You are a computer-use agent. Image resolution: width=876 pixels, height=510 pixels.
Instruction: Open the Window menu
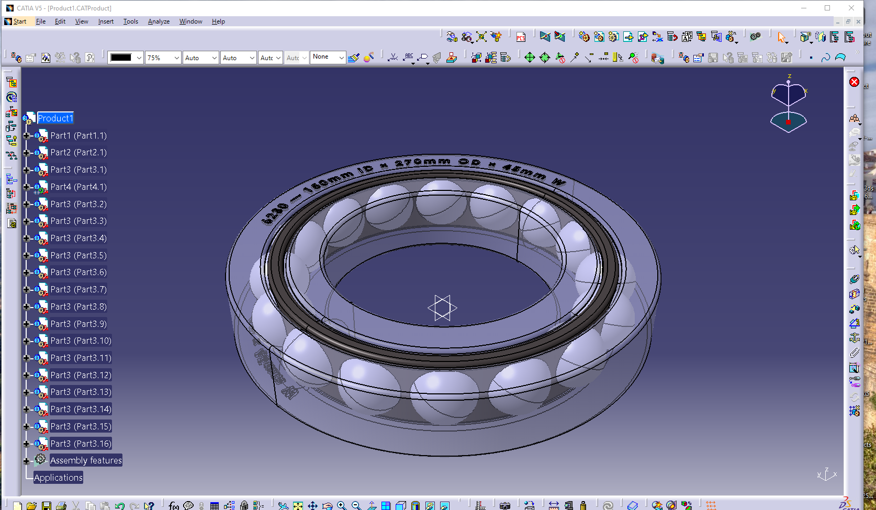pyautogui.click(x=190, y=21)
